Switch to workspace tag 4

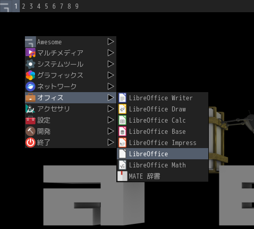39,6
